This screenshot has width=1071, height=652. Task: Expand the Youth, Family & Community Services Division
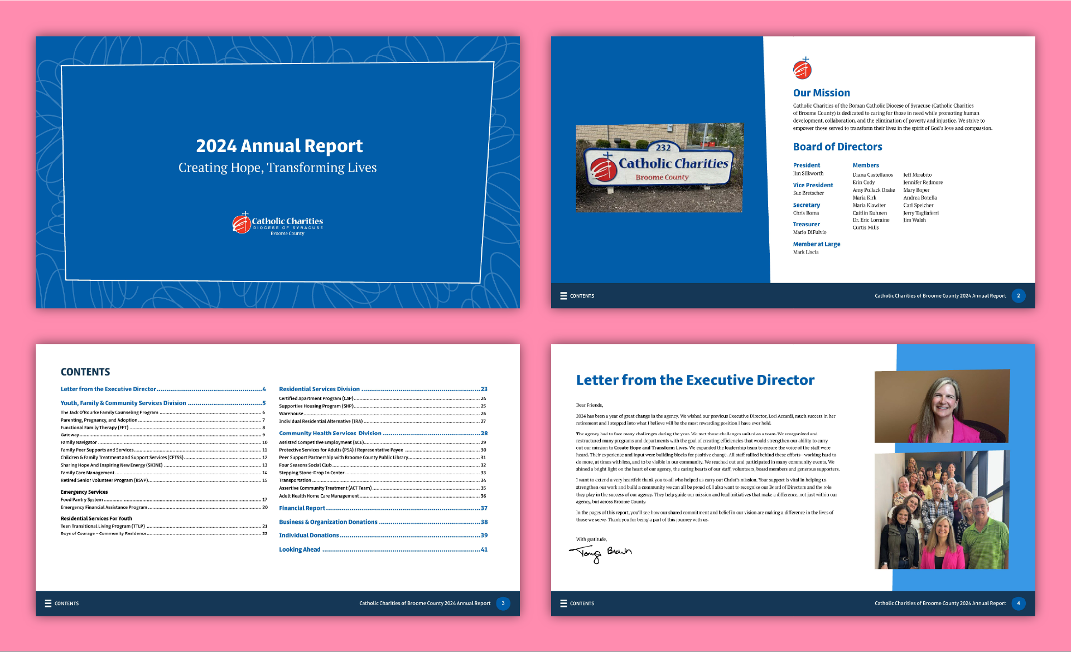click(124, 402)
